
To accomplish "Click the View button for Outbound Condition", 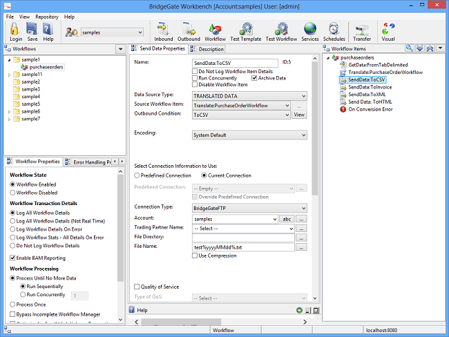I will [299, 115].
